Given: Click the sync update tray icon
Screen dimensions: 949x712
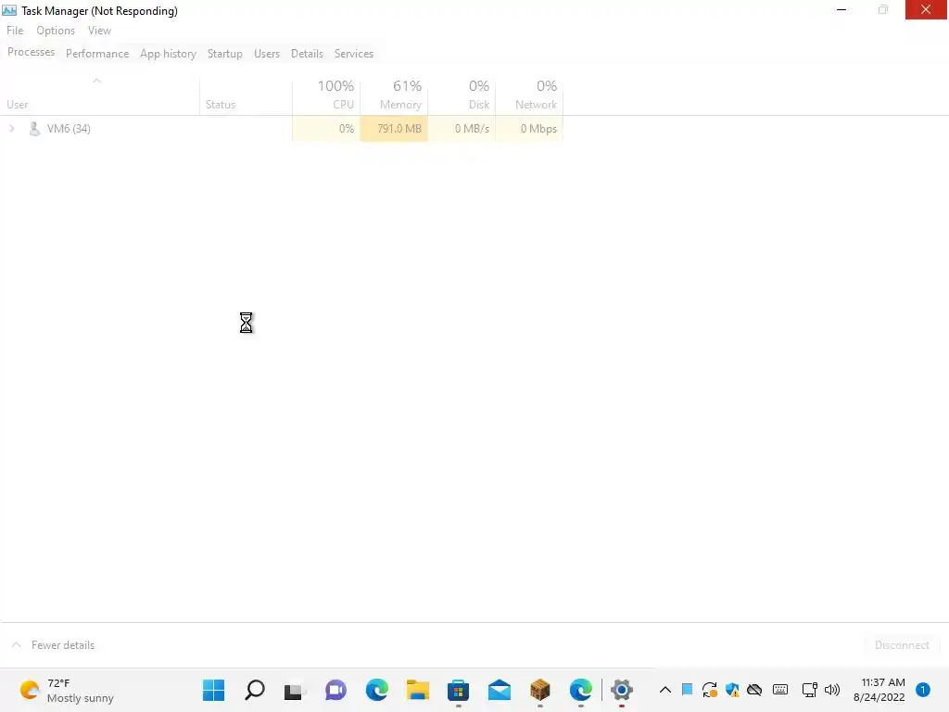Looking at the screenshot, I should [709, 690].
